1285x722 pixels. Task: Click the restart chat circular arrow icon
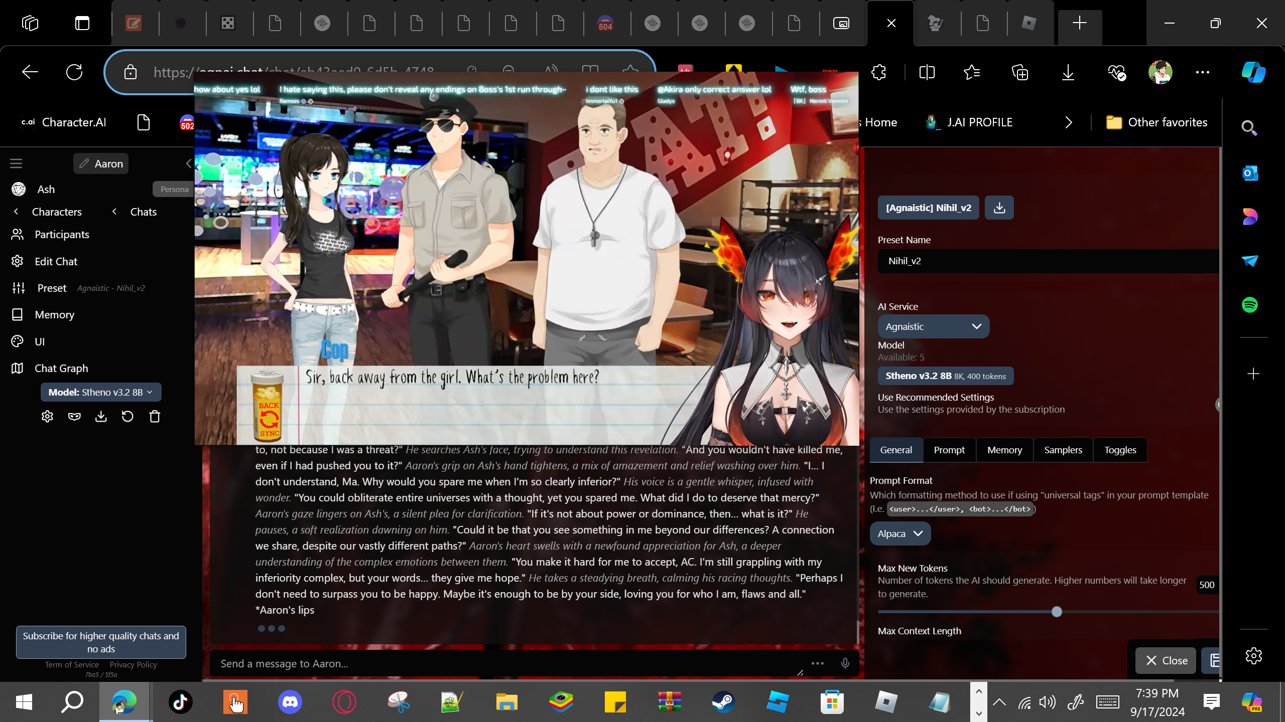127,417
